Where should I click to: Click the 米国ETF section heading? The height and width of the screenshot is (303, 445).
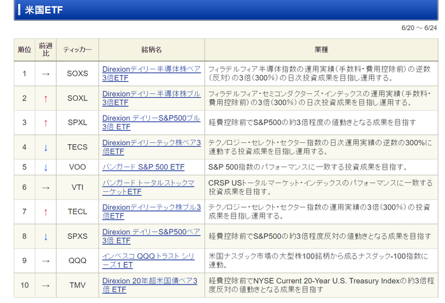point(44,10)
